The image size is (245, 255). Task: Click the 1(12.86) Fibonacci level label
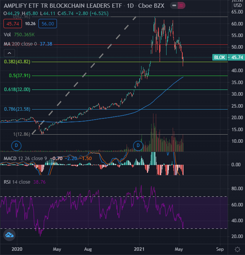tap(22, 134)
